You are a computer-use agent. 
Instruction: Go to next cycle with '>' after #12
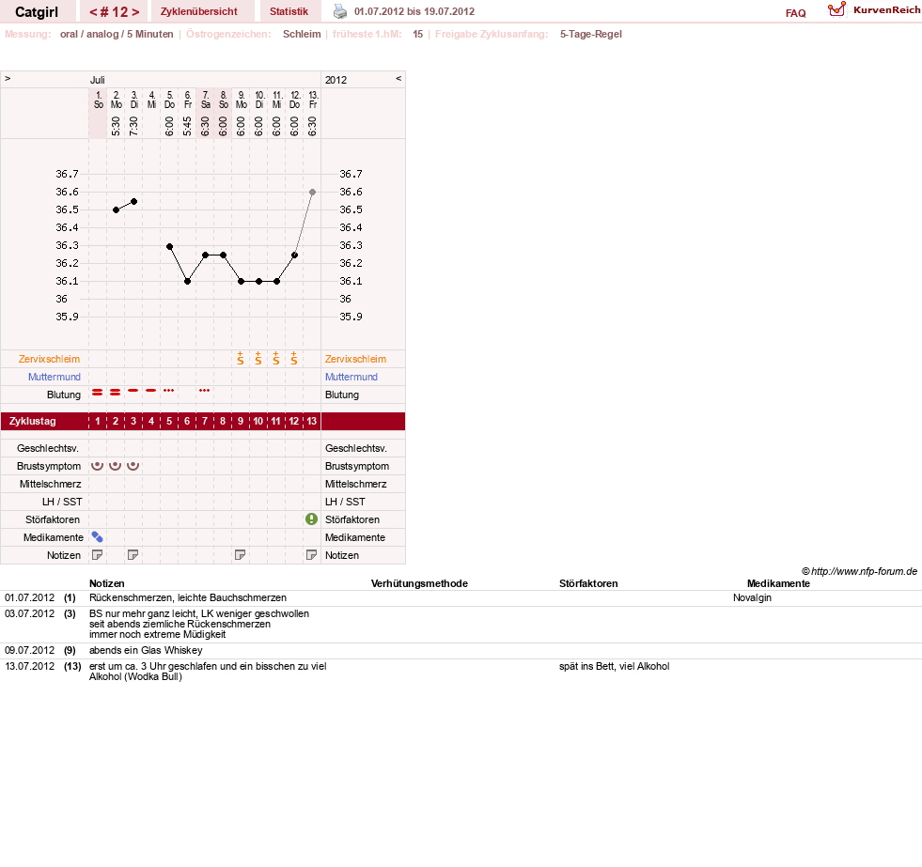[x=135, y=12]
